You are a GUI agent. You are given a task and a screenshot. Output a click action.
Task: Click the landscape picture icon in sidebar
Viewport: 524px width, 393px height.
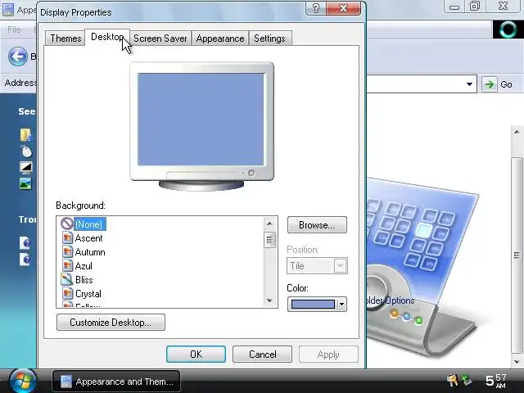(x=25, y=183)
